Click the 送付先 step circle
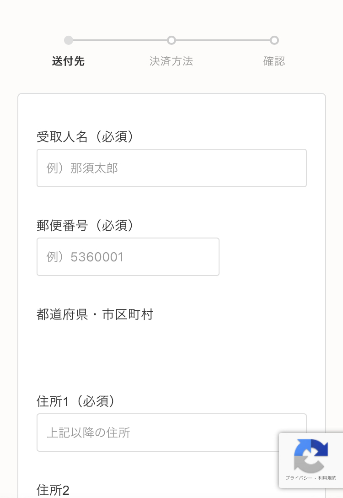This screenshot has width=343, height=498. [x=69, y=40]
